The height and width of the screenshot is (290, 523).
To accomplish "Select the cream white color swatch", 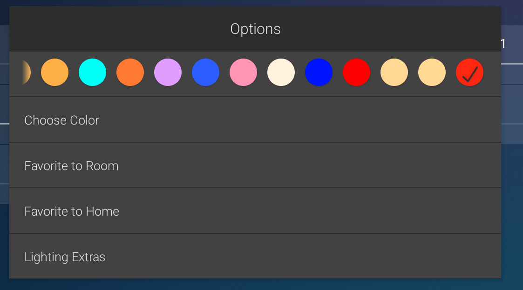I will [281, 72].
